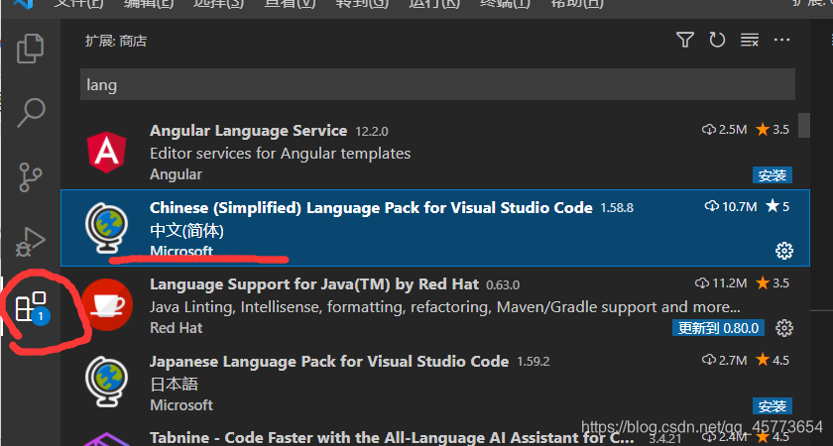Click the version number 1.59.2
Viewport: 833px width, 446px height.
[533, 362]
